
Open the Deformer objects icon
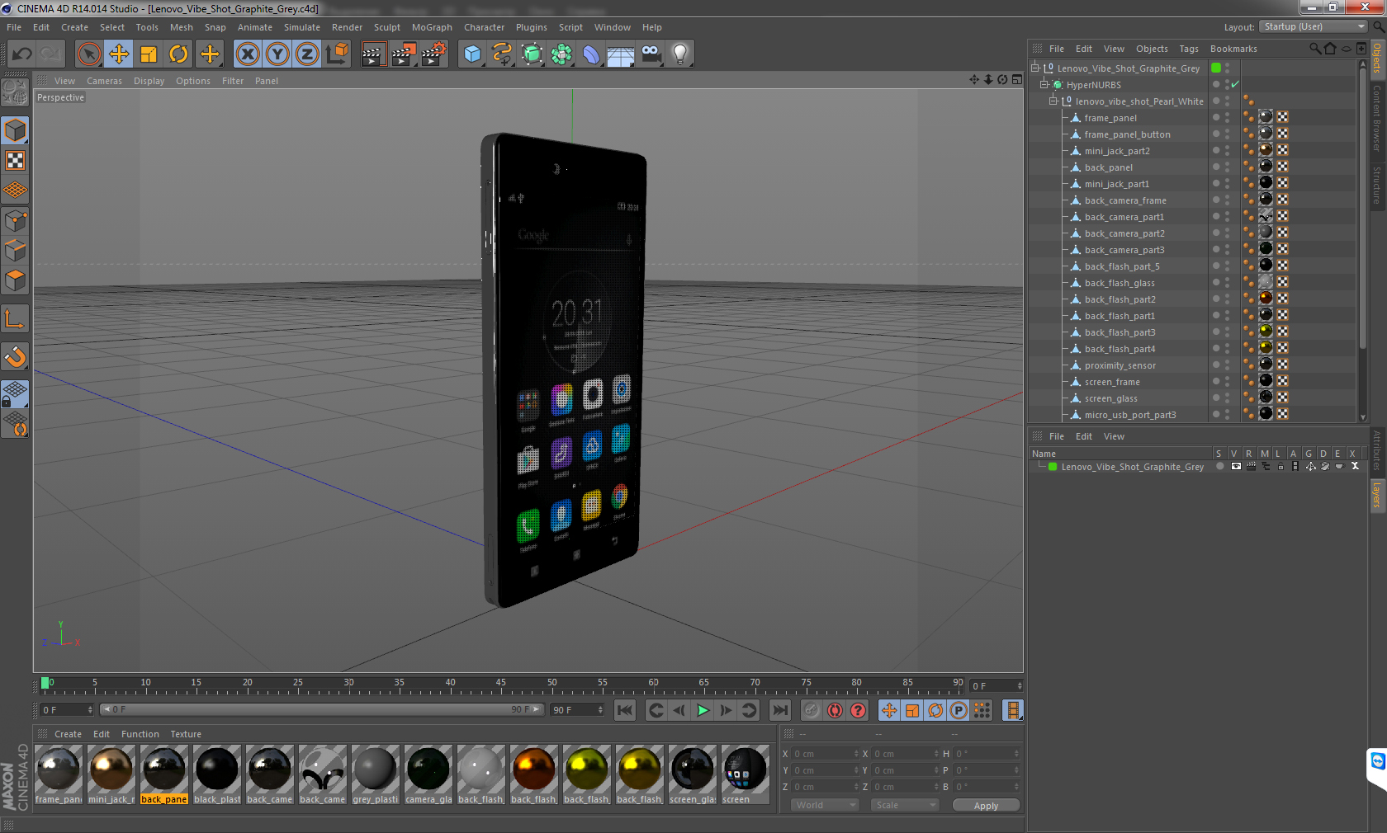coord(591,54)
